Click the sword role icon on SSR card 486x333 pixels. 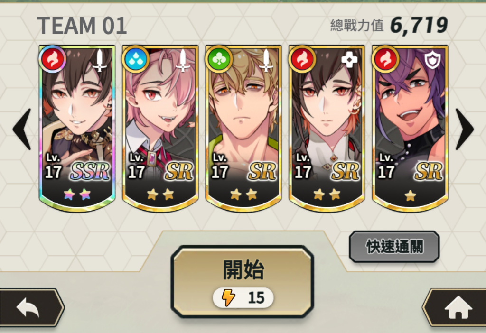coord(100,61)
